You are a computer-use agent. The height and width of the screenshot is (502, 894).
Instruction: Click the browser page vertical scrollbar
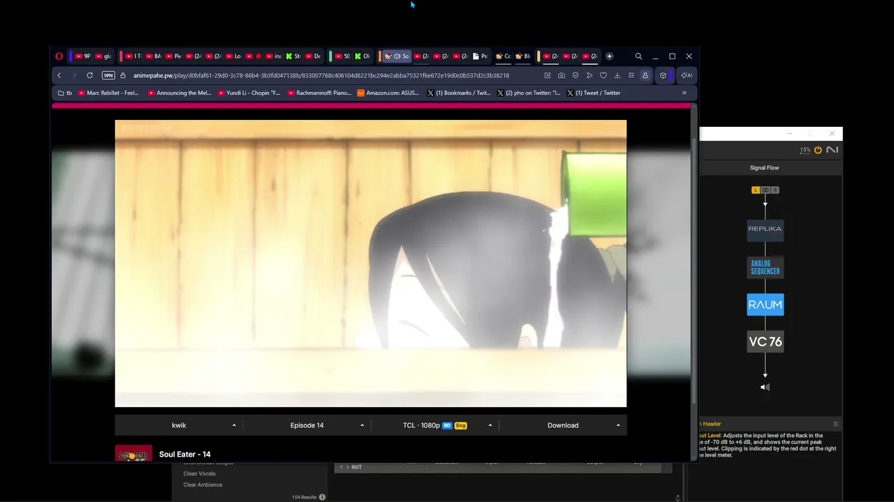pyautogui.click(x=694, y=272)
